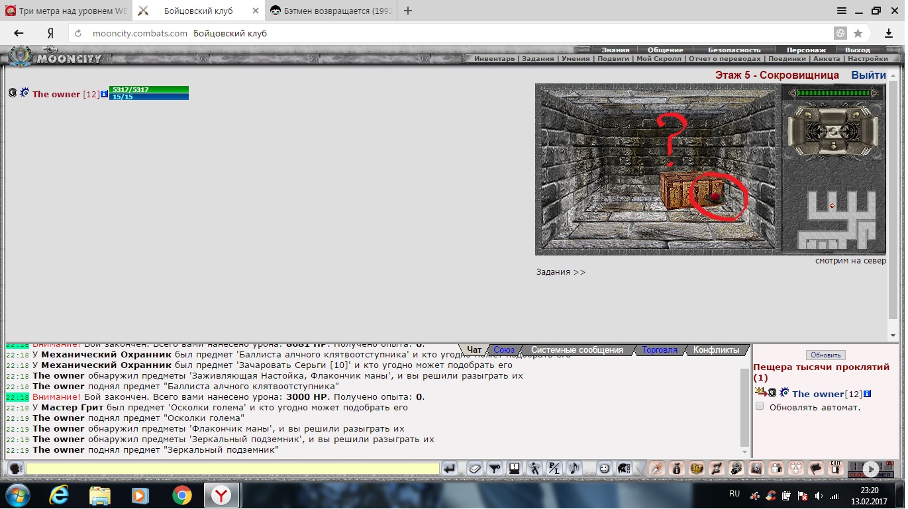Click the 'Выход' top menu
This screenshot has height=509, width=908.
pos(858,50)
